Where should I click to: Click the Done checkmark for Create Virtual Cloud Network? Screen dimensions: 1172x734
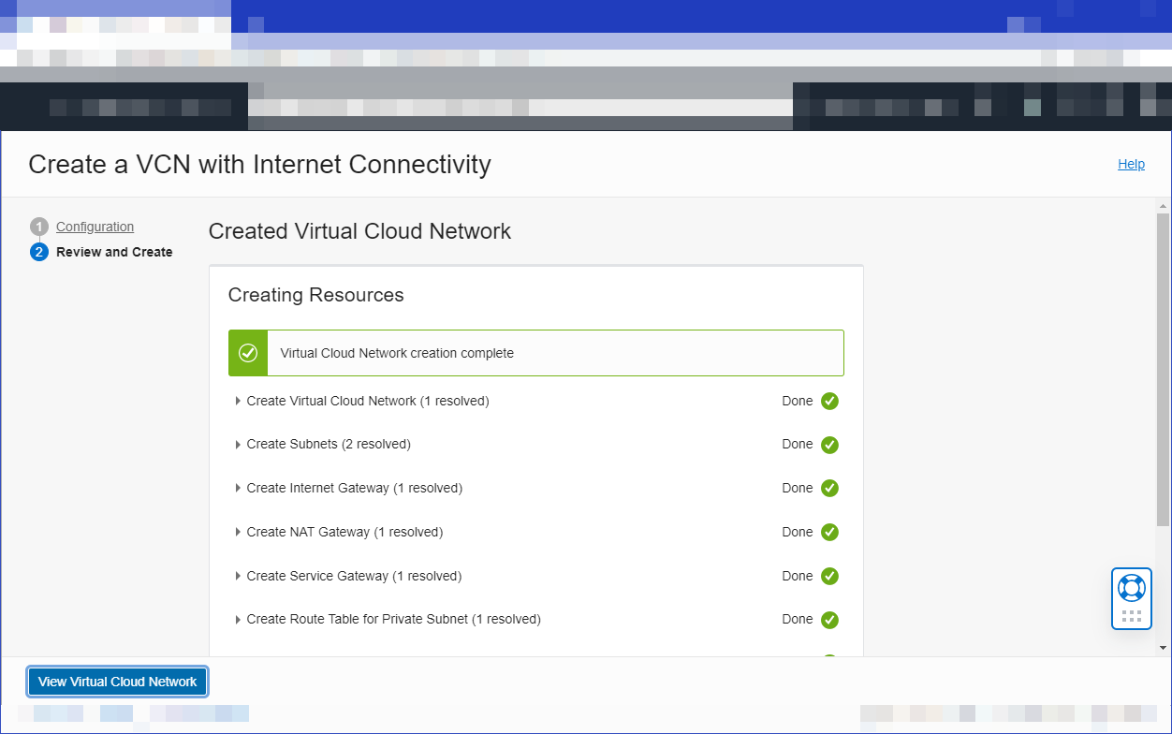coord(828,401)
